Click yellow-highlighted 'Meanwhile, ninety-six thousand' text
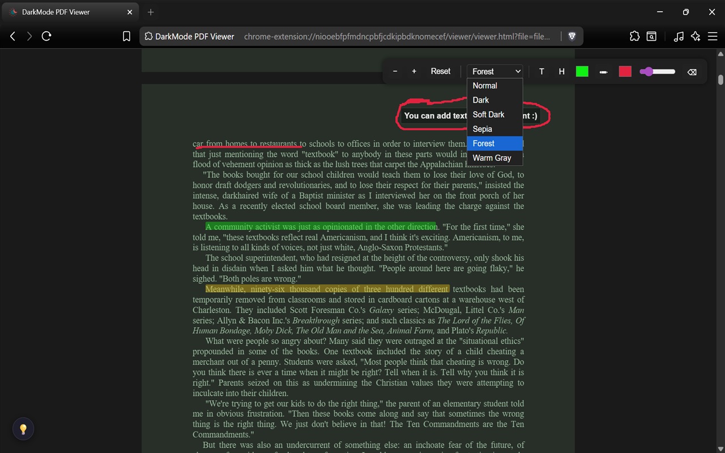Image resolution: width=725 pixels, height=453 pixels. click(327, 289)
